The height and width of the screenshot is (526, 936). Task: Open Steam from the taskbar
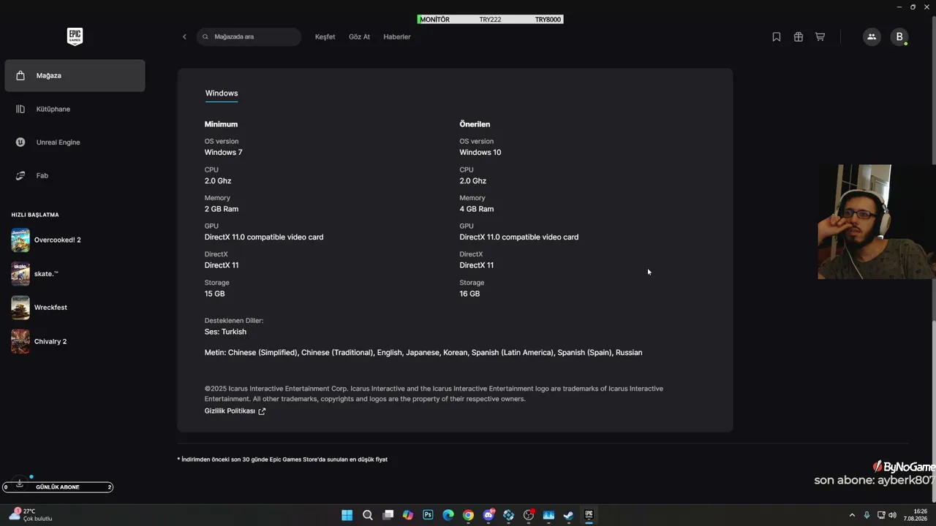[x=568, y=515]
